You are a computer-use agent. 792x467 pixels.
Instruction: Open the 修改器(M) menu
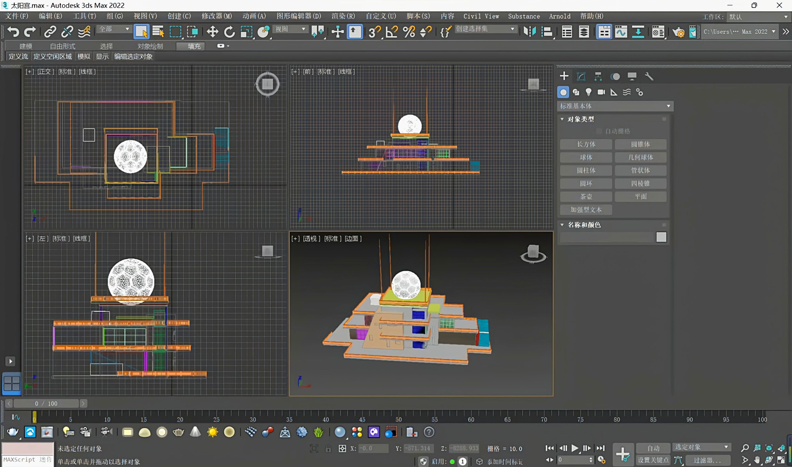point(217,16)
